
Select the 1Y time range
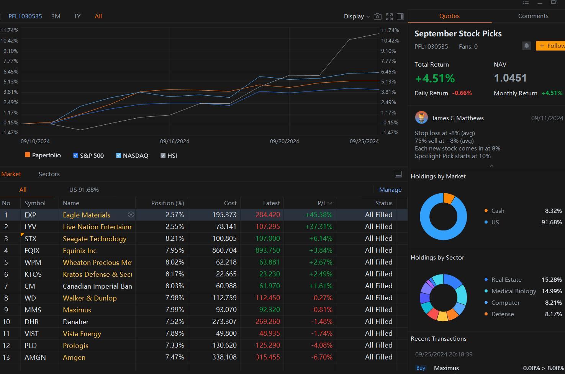click(x=77, y=16)
